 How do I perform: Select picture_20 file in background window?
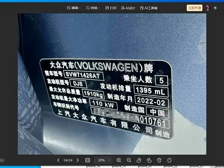pyautogui.click(x=145, y=166)
